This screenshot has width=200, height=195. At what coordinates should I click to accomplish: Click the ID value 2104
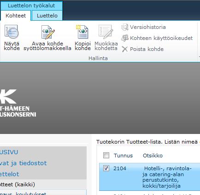(120, 168)
